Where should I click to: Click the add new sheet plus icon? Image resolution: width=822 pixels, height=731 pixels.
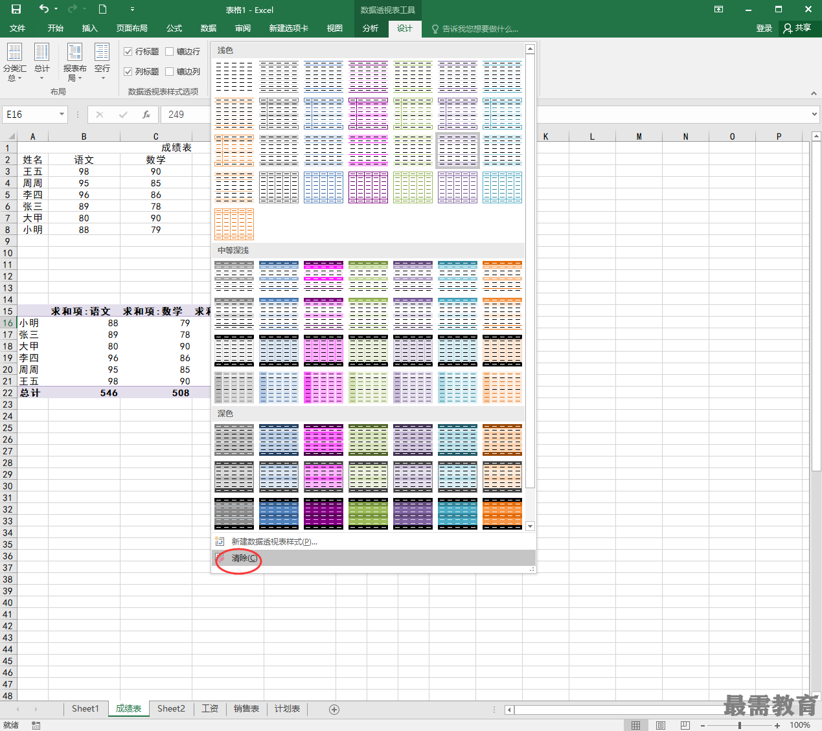click(x=334, y=710)
